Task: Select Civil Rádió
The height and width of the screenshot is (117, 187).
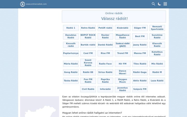Action: (88, 89)
